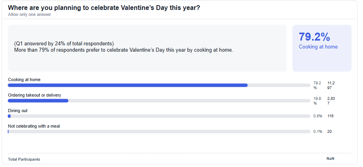Screen dimensions: 363x167
Task: Click the large 79.2% statistic
Action: pos(314,37)
